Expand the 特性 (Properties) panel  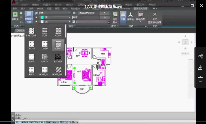72,26
